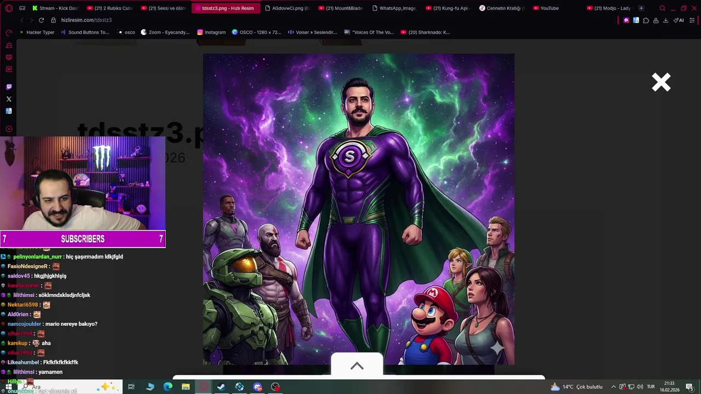This screenshot has height=394, width=701.
Task: Open the translate sidebar icon
Action: (9, 111)
